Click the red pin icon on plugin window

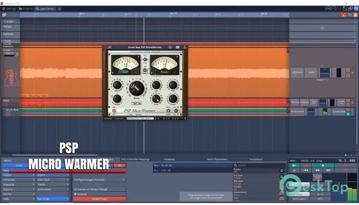tap(185, 47)
